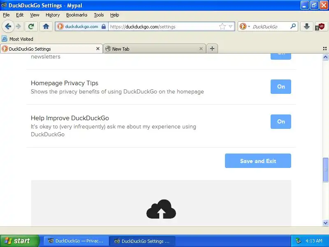The height and width of the screenshot is (247, 329).
Task: Click the search magnifier icon
Action: (x=293, y=26)
